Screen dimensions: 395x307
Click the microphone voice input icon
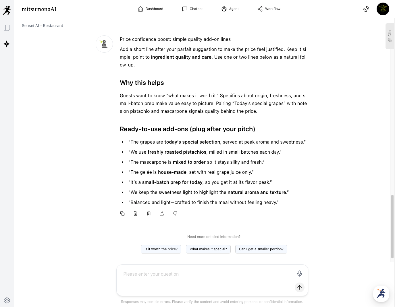tap(299, 274)
